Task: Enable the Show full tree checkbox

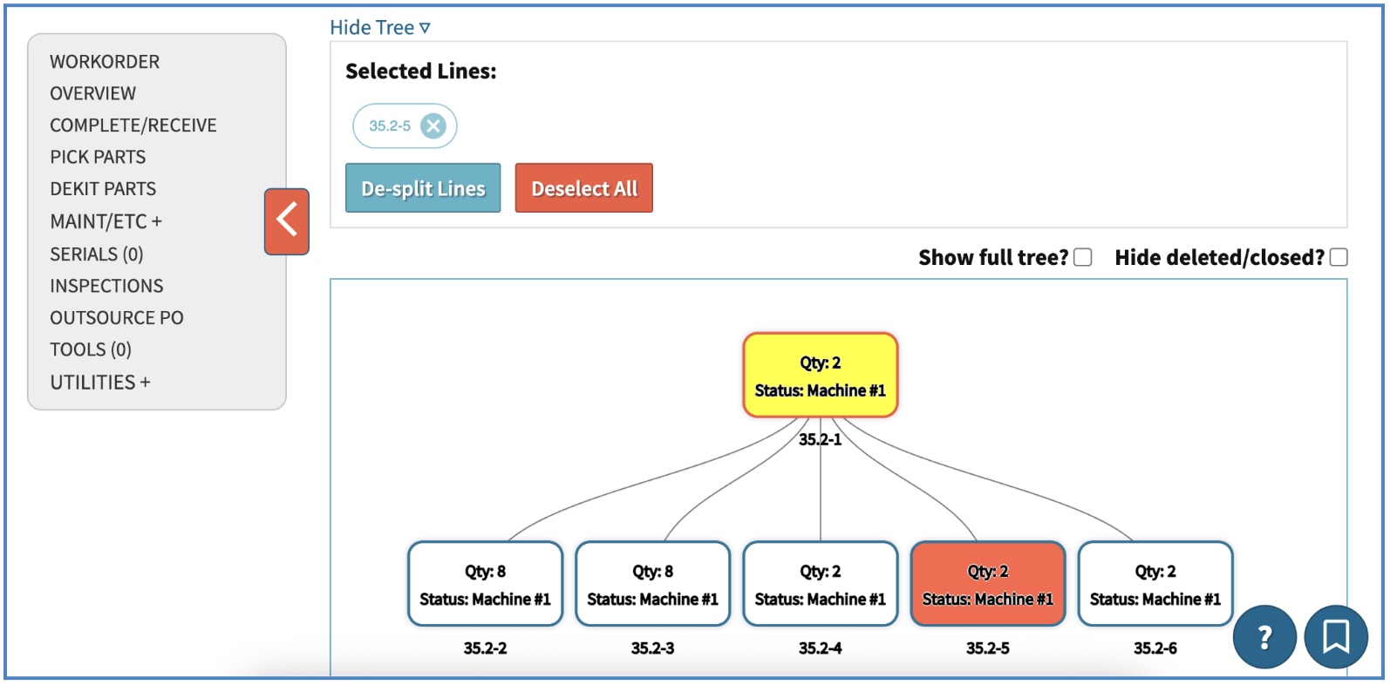Action: coord(1083,257)
